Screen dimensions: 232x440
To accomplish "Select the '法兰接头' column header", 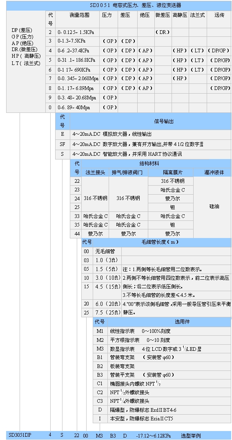I will (x=95, y=172).
